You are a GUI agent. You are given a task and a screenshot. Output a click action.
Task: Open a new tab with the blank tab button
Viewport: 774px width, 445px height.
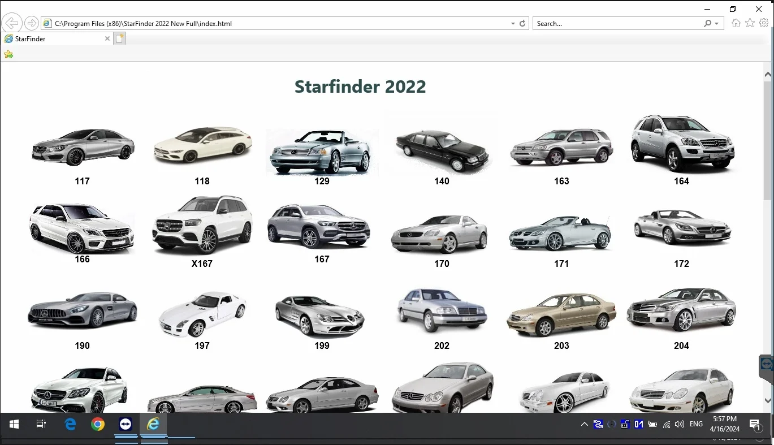(x=119, y=38)
